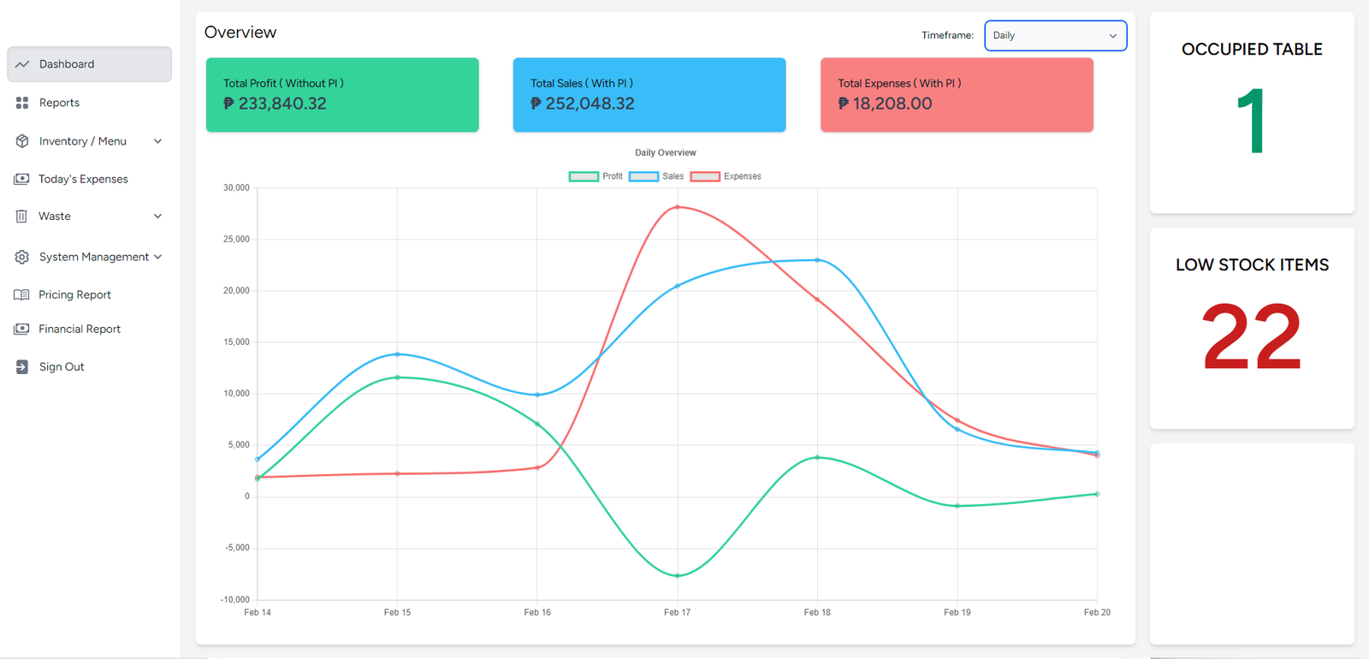
Task: Click the Reports grid icon
Action: tap(22, 103)
